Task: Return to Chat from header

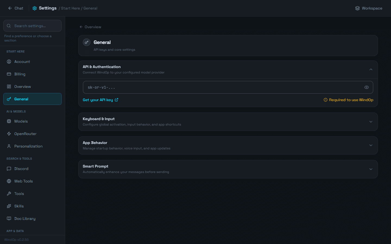Action: point(15,8)
